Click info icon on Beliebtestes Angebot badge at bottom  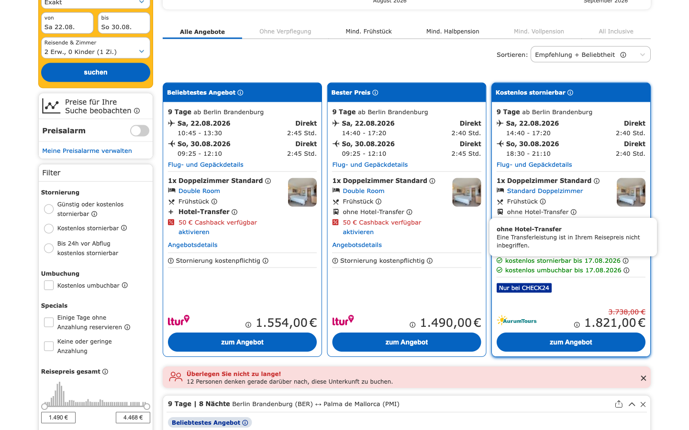tap(245, 423)
